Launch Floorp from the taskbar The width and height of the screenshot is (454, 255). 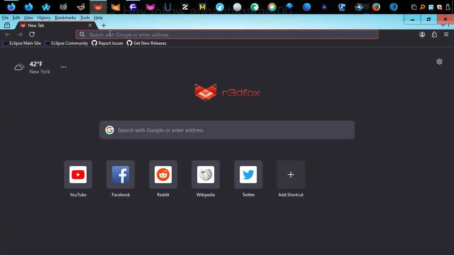click(x=133, y=7)
